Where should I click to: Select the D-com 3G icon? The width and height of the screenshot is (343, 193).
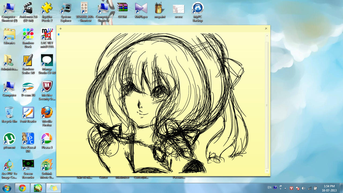(x=28, y=89)
